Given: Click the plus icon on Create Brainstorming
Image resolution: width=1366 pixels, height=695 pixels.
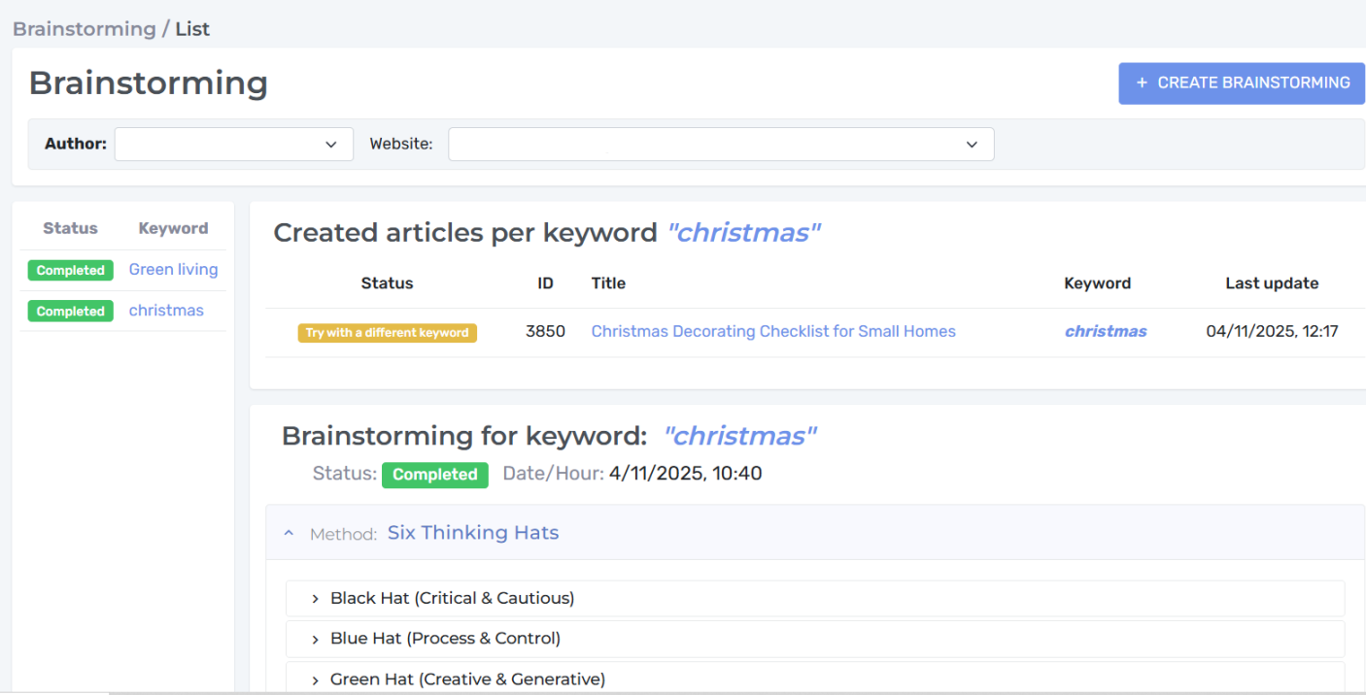Looking at the screenshot, I should 1142,83.
